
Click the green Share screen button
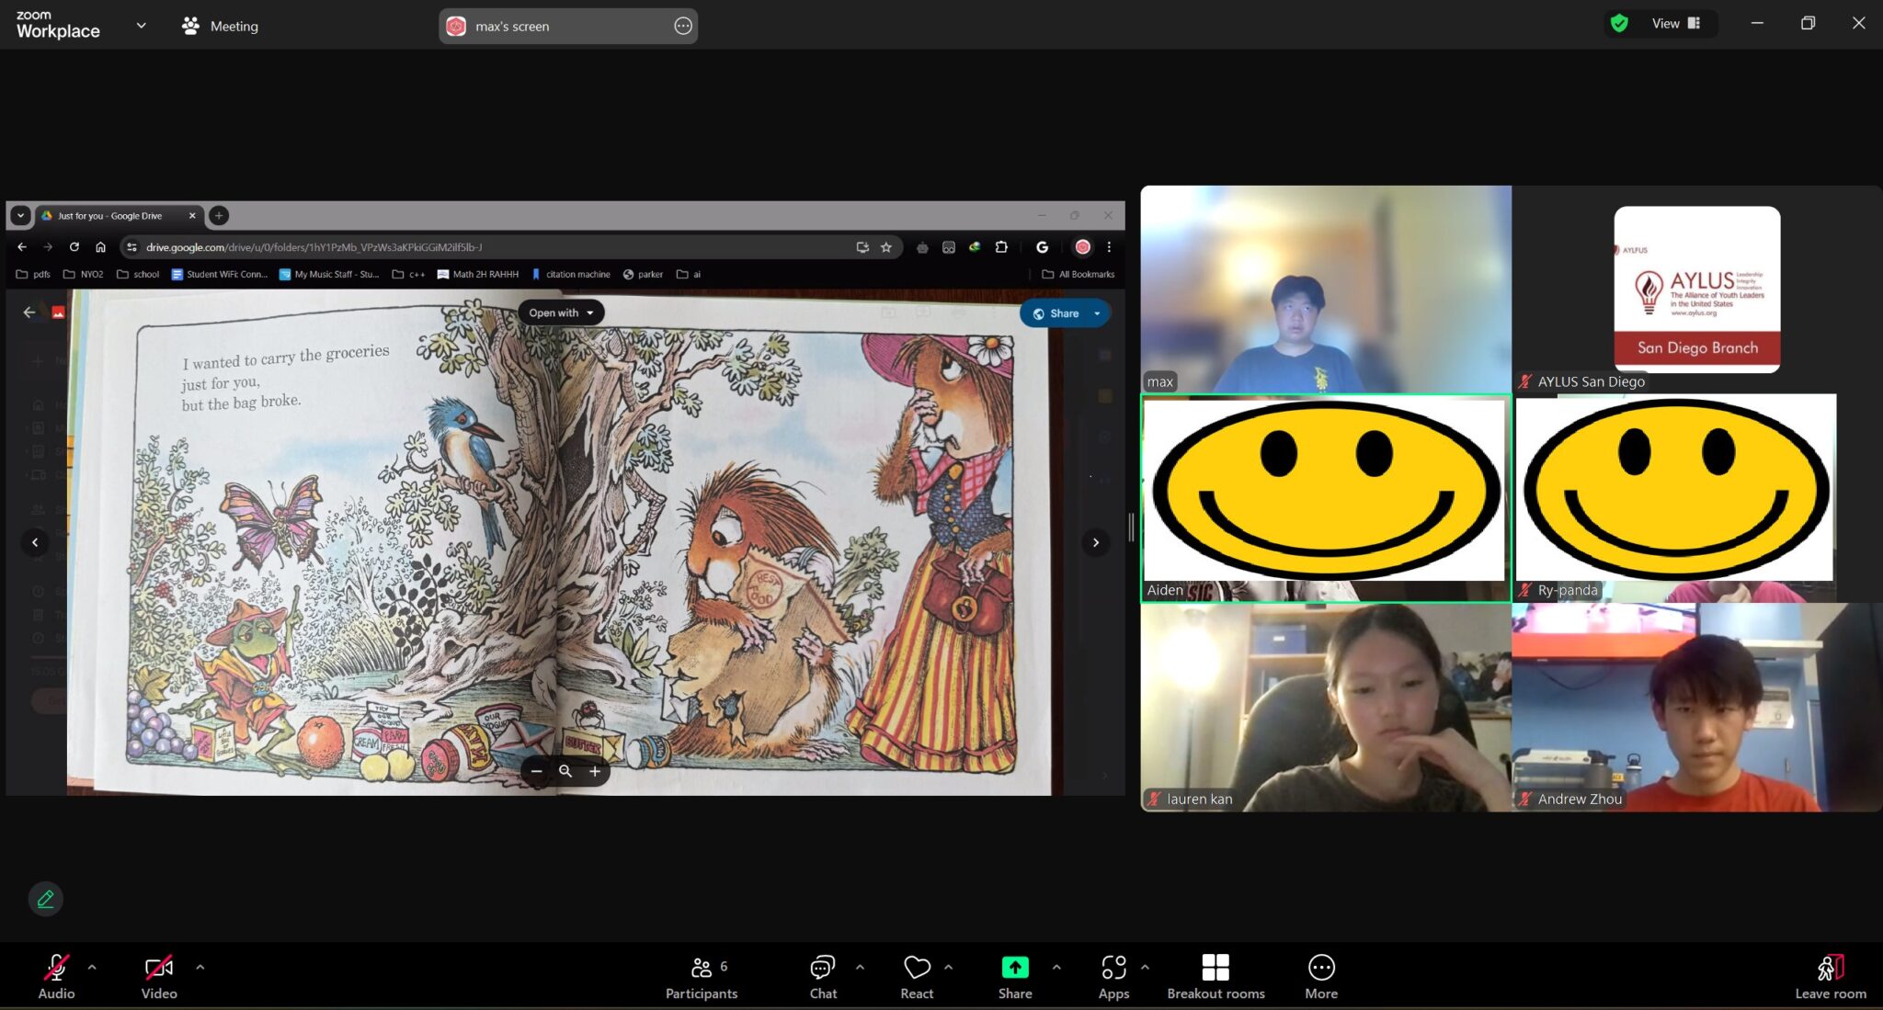[1015, 976]
